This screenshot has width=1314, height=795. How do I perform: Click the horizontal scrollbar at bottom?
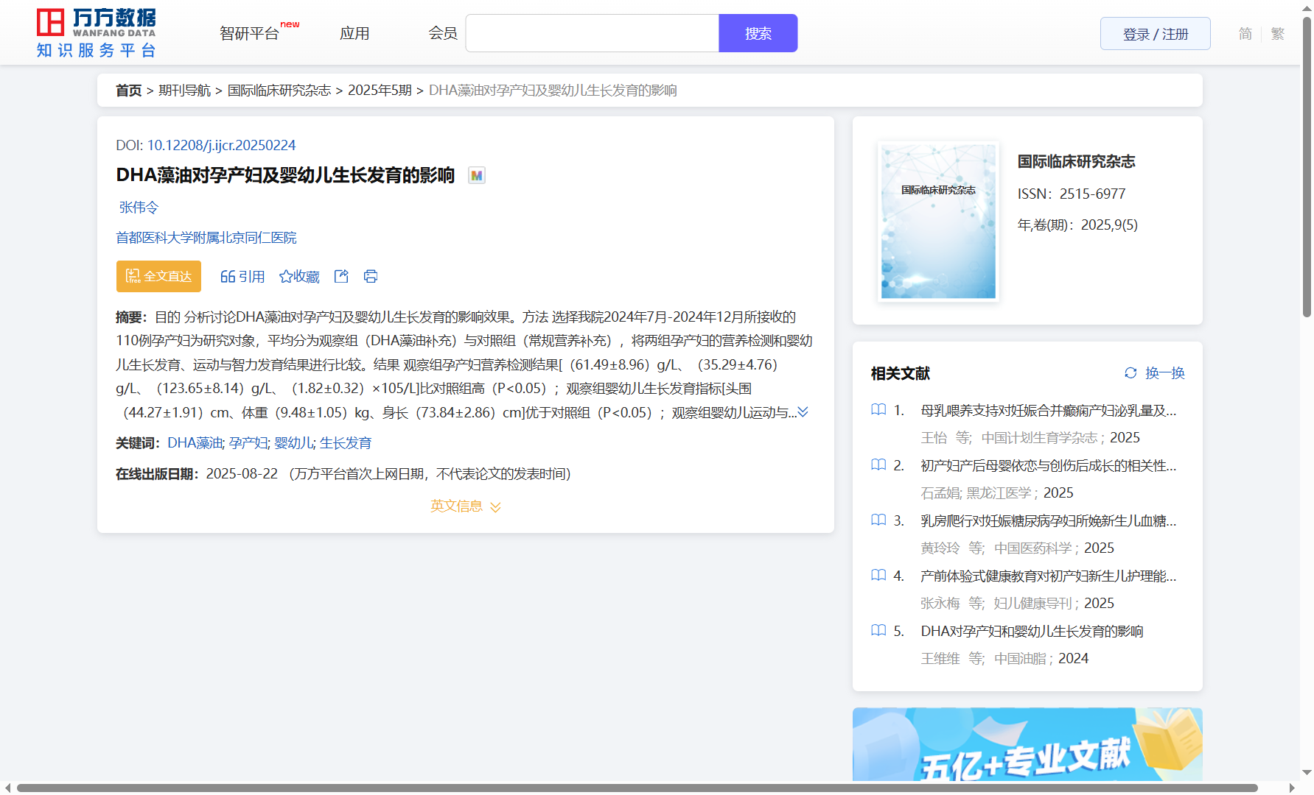pos(637,788)
